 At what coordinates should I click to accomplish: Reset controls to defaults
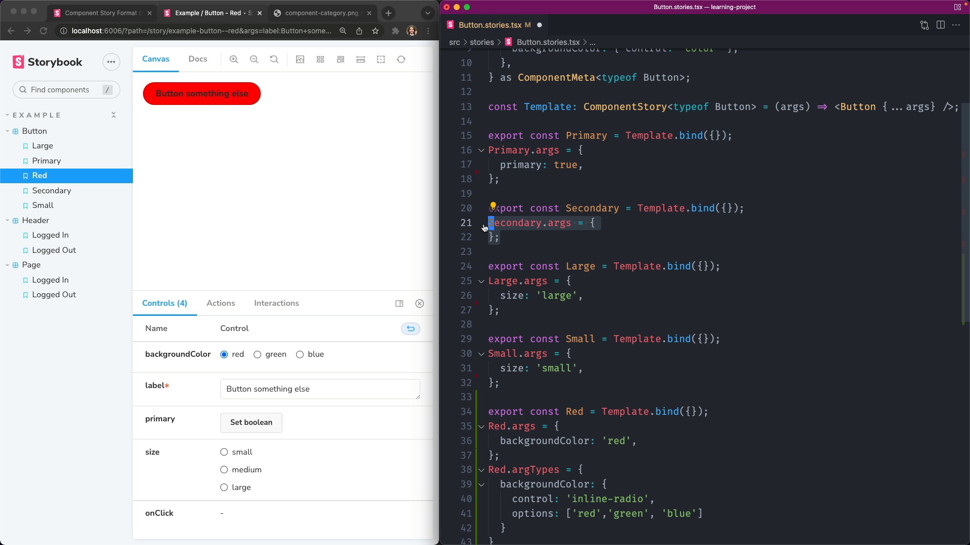click(x=411, y=329)
